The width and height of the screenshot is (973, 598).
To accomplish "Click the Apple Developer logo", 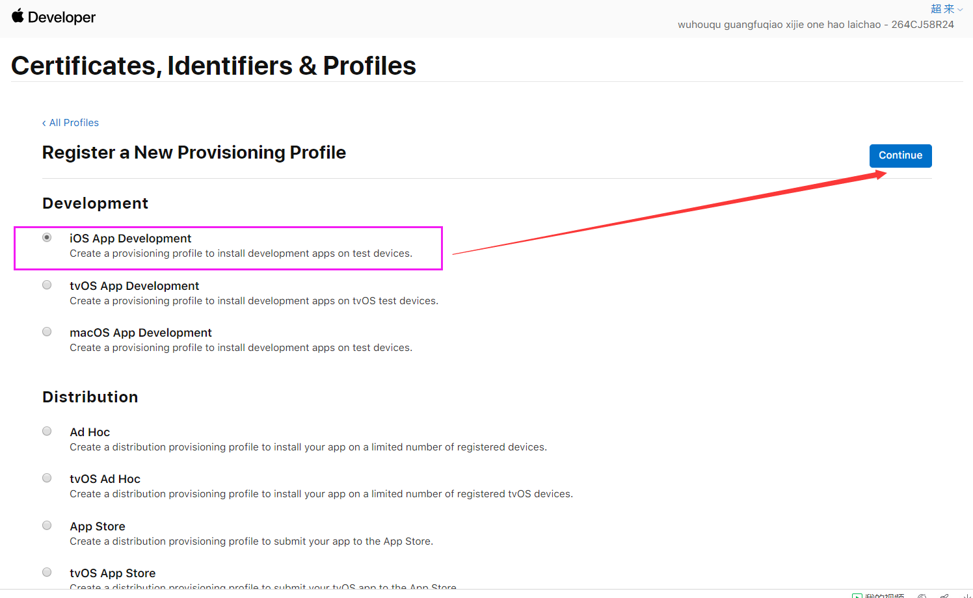I will coord(53,17).
